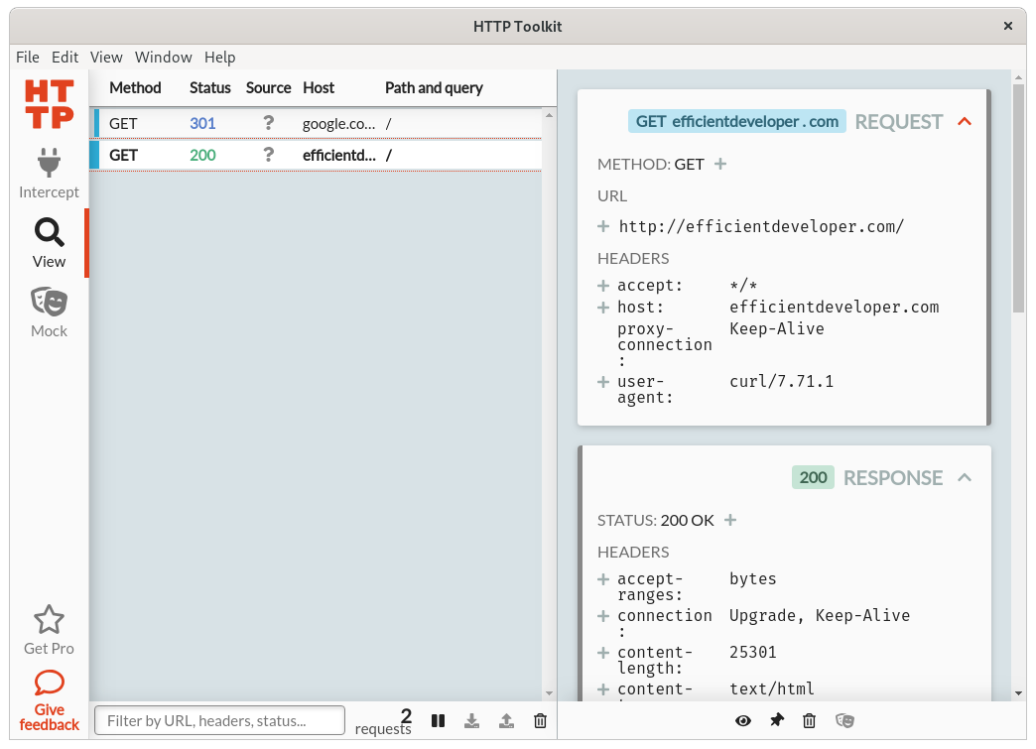The height and width of the screenshot is (749, 1036).
Task: Expand the accept request header info
Action: click(603, 286)
